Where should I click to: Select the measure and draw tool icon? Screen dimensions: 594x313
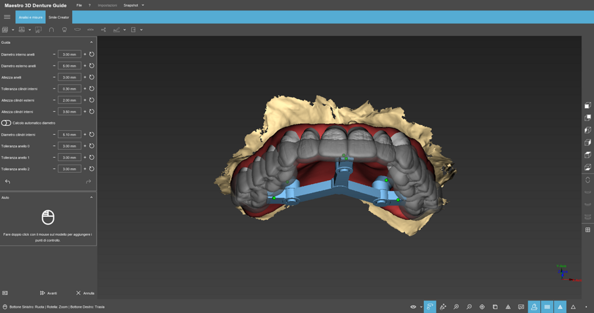point(116,29)
